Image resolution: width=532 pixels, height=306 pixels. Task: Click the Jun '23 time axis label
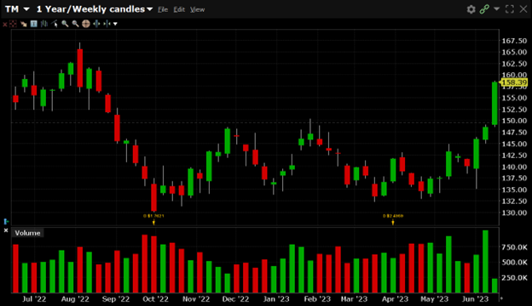475,299
